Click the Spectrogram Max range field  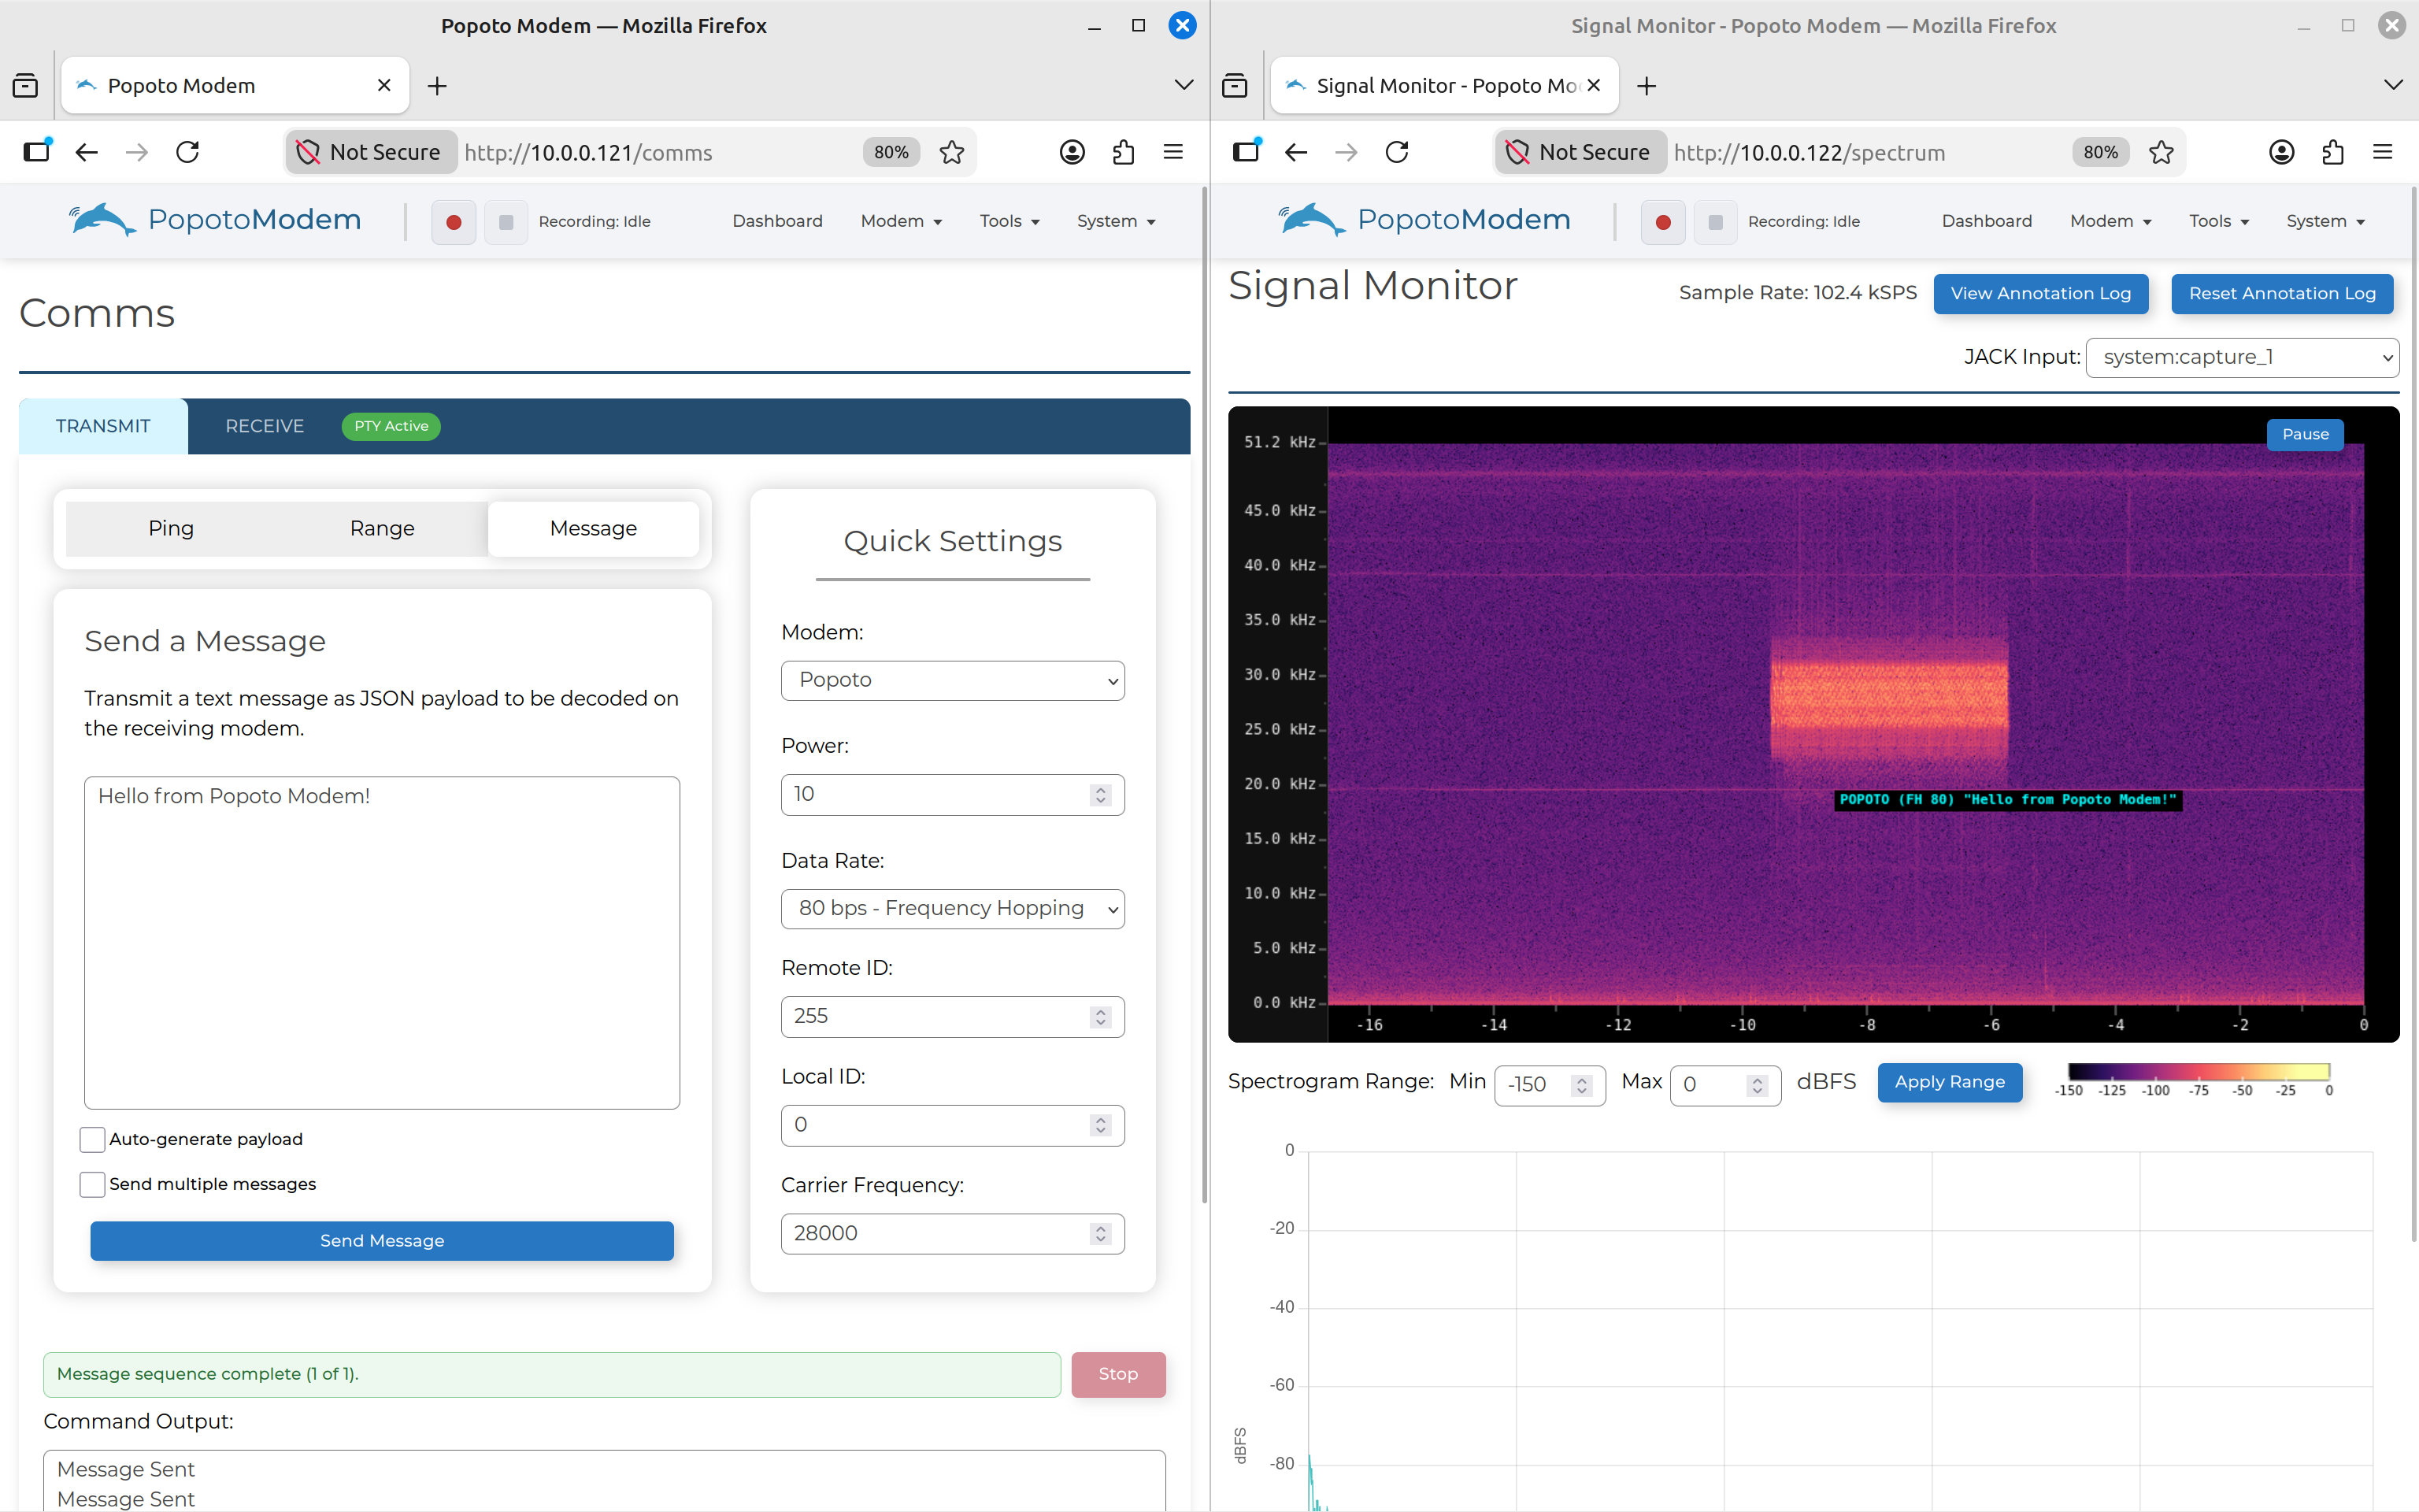click(x=1725, y=1085)
